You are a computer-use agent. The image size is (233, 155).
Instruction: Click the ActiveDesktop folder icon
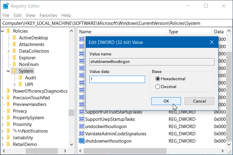click(x=15, y=38)
